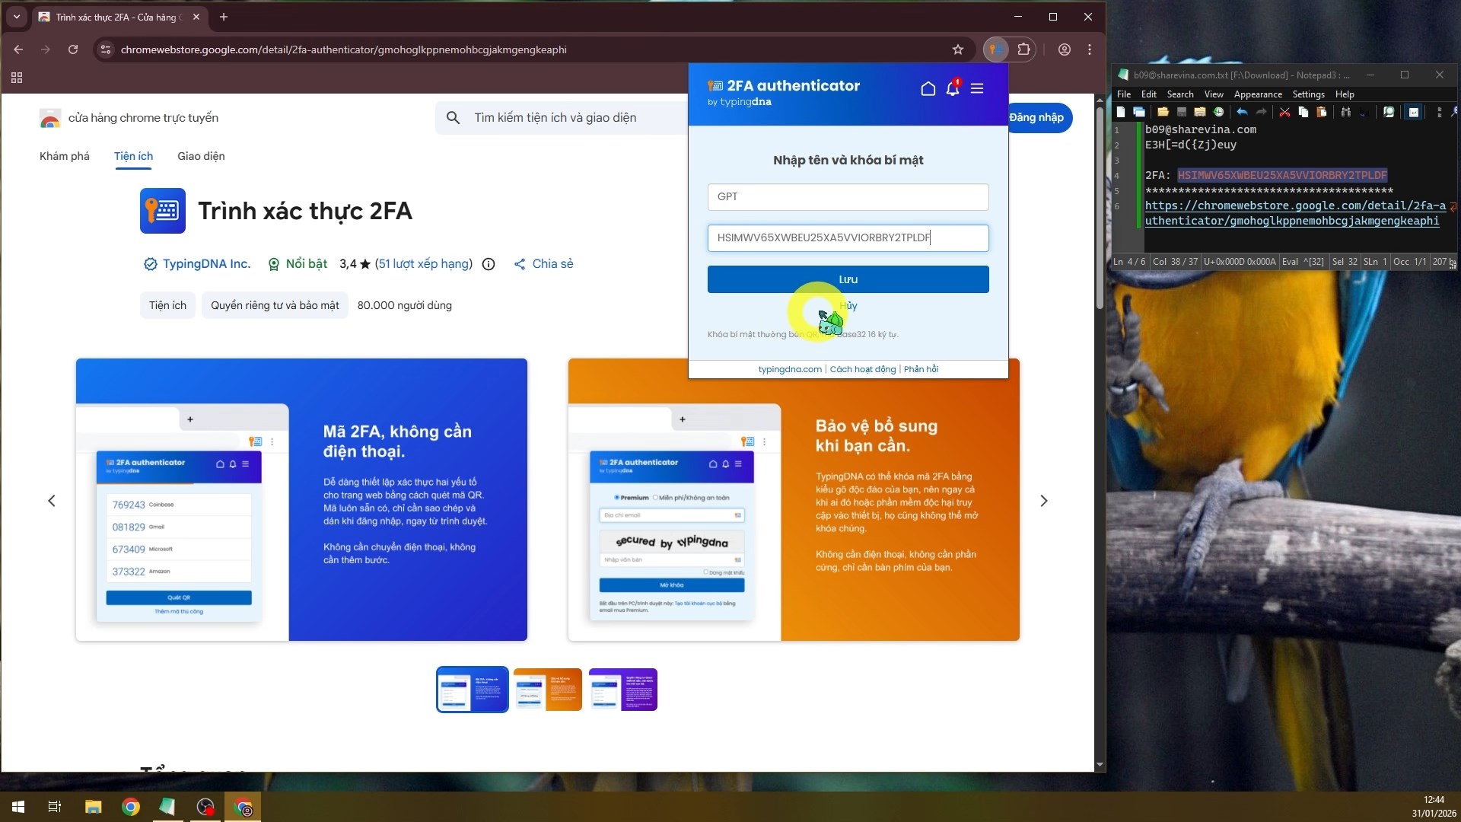Select the blue first screenshot thumbnail

(472, 690)
